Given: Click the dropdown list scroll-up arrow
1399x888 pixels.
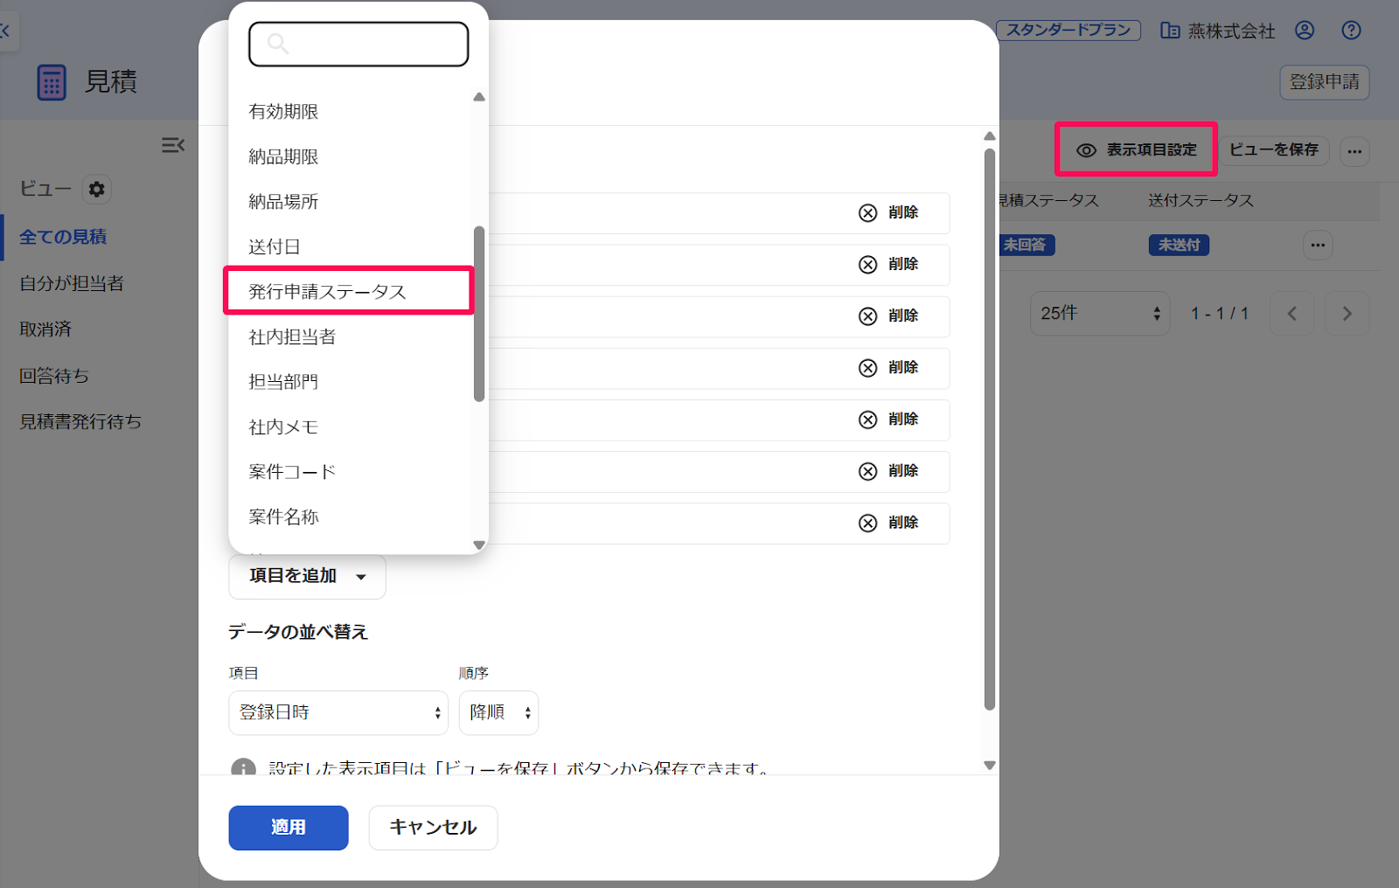Looking at the screenshot, I should click(479, 97).
